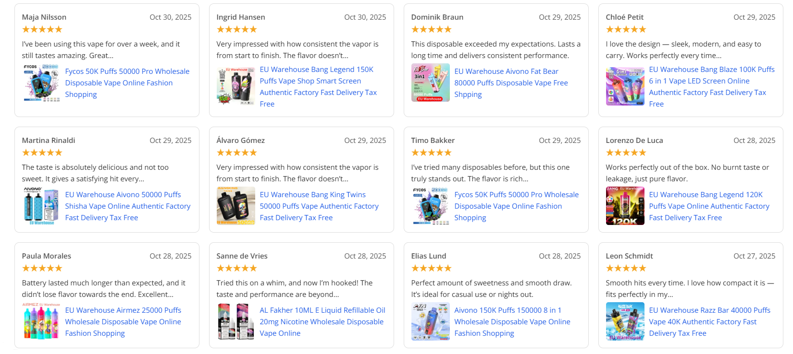Follow EU Warehouse Bang Legend 150K link

tap(318, 86)
